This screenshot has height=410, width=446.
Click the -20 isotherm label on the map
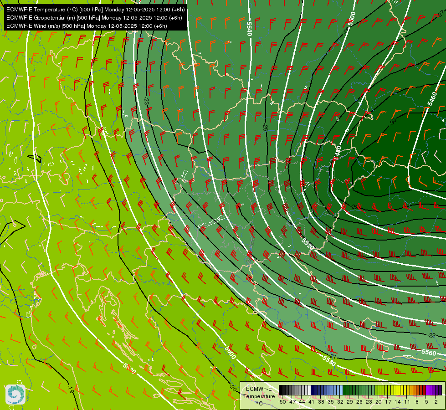coord(233,388)
